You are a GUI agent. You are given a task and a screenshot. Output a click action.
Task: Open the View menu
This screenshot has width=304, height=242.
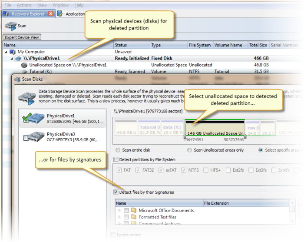click(x=42, y=5)
